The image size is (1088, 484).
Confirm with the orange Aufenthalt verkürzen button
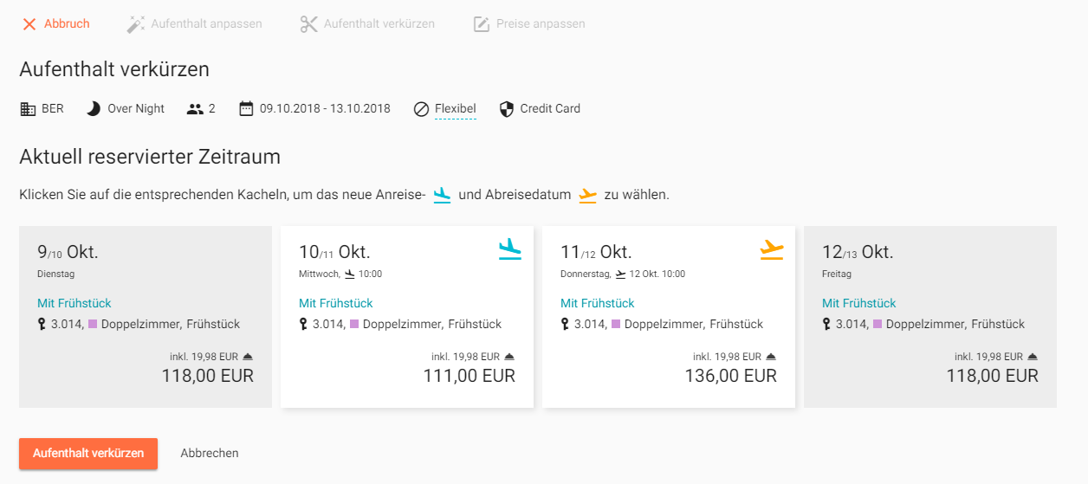(x=88, y=453)
